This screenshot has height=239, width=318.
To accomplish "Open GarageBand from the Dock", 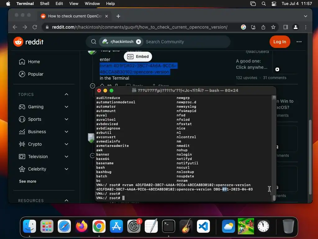I will (186, 226).
